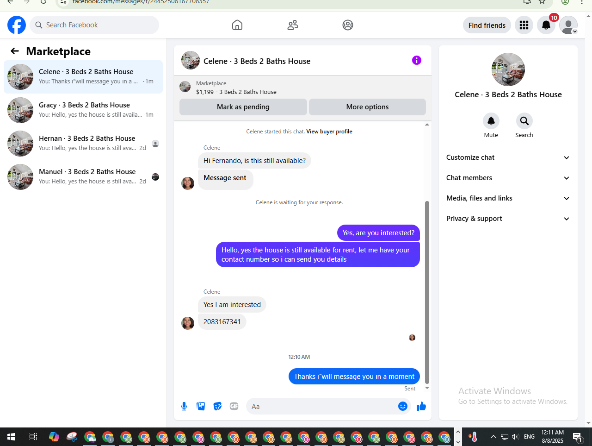592x446 pixels.
Task: Click the Find friends button
Action: pos(487,25)
